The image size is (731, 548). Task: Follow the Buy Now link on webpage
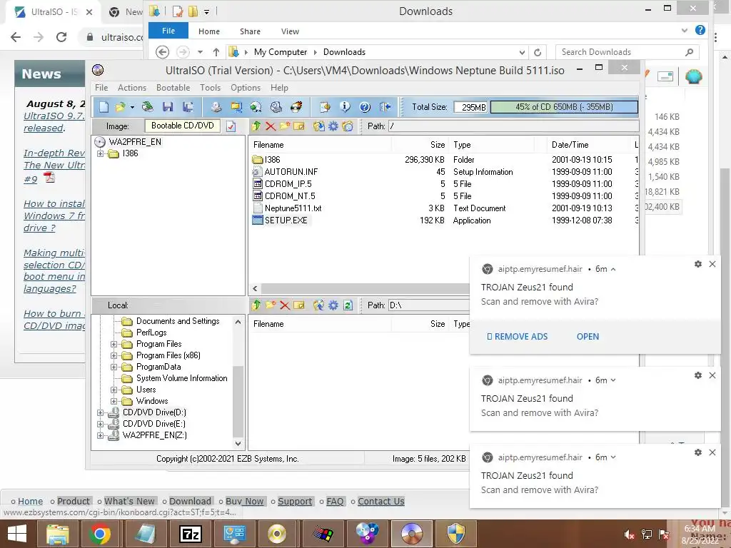pos(244,502)
